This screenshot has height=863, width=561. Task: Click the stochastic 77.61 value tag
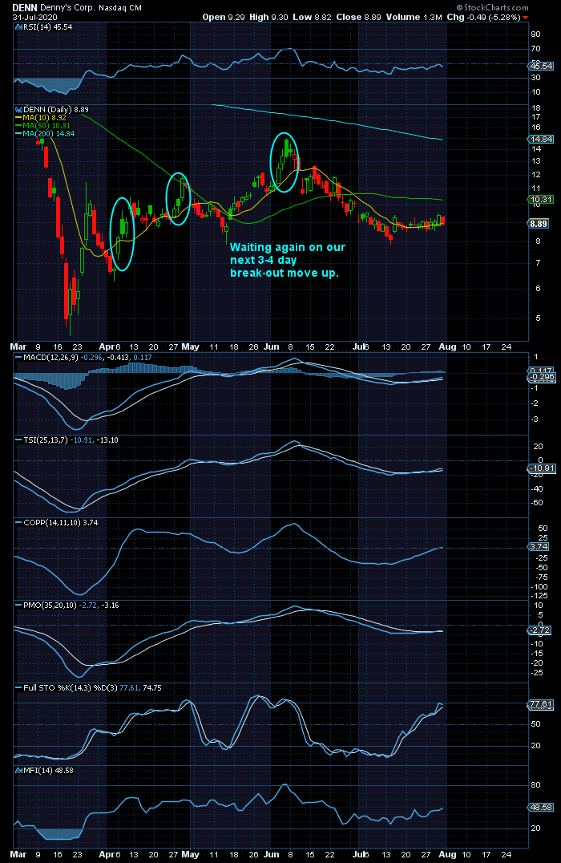541,704
